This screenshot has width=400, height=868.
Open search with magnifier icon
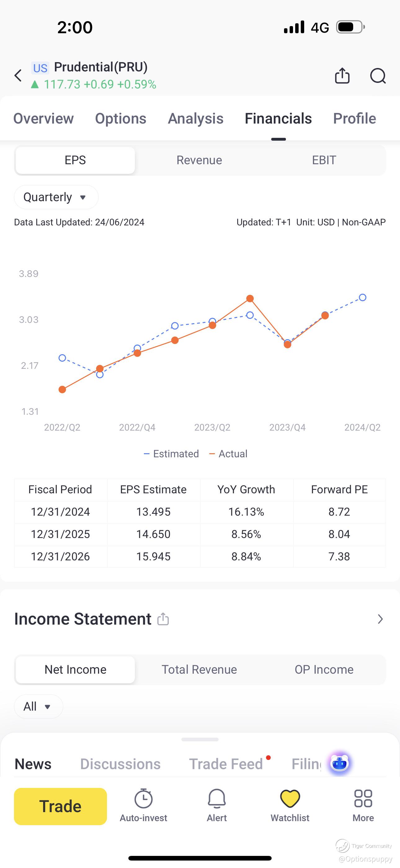click(378, 75)
